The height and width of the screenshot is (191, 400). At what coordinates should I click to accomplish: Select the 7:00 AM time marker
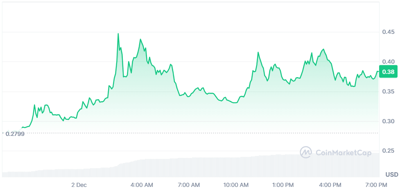[189, 185]
